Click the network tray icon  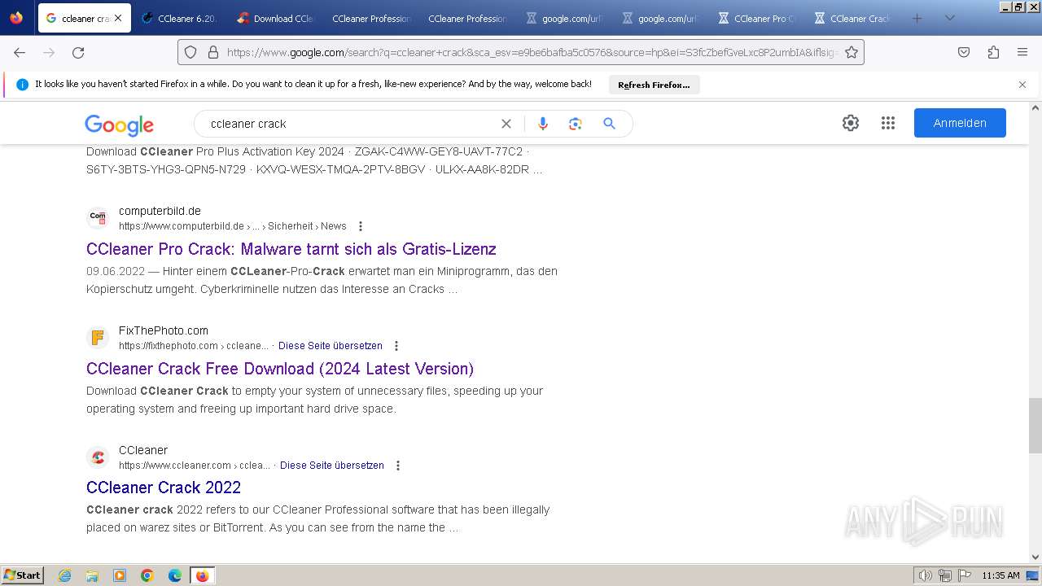[x=945, y=575]
